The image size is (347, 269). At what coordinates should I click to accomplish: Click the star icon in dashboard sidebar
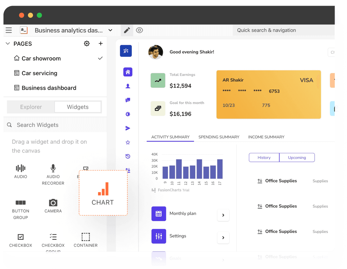pos(128,142)
